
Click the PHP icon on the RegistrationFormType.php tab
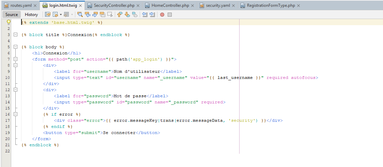pos(243,5)
